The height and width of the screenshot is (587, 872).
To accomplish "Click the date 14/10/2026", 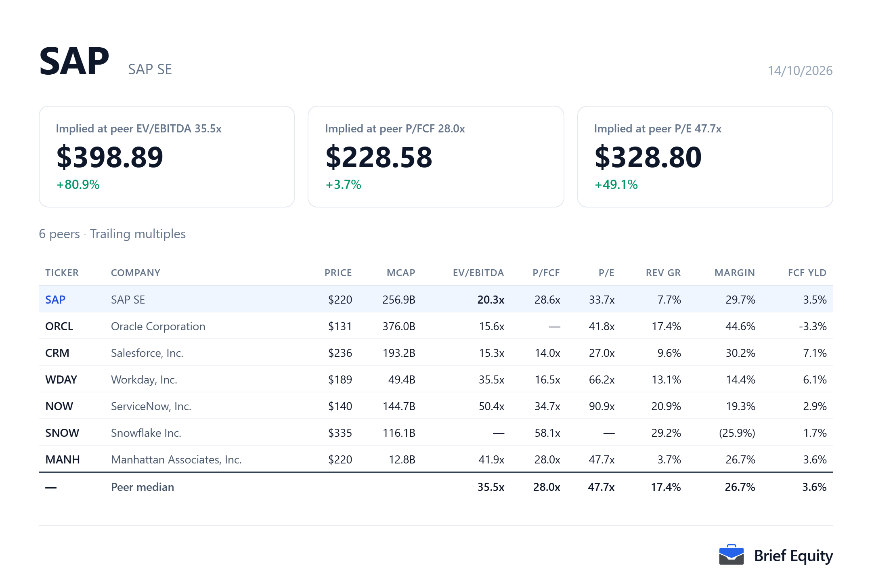I will [x=800, y=71].
